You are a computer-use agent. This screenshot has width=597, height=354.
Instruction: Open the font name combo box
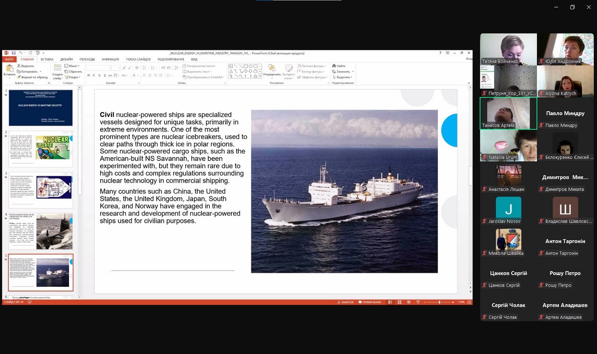[97, 68]
